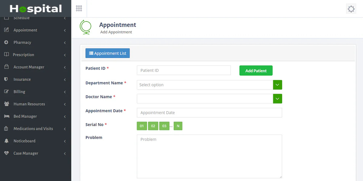
Task: Click the Add Appointment subtitle text
Action: coord(116,32)
